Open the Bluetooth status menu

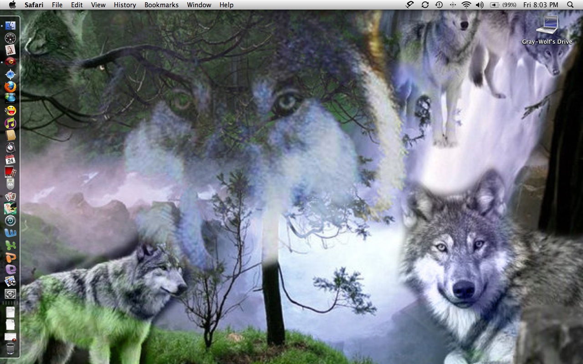452,5
